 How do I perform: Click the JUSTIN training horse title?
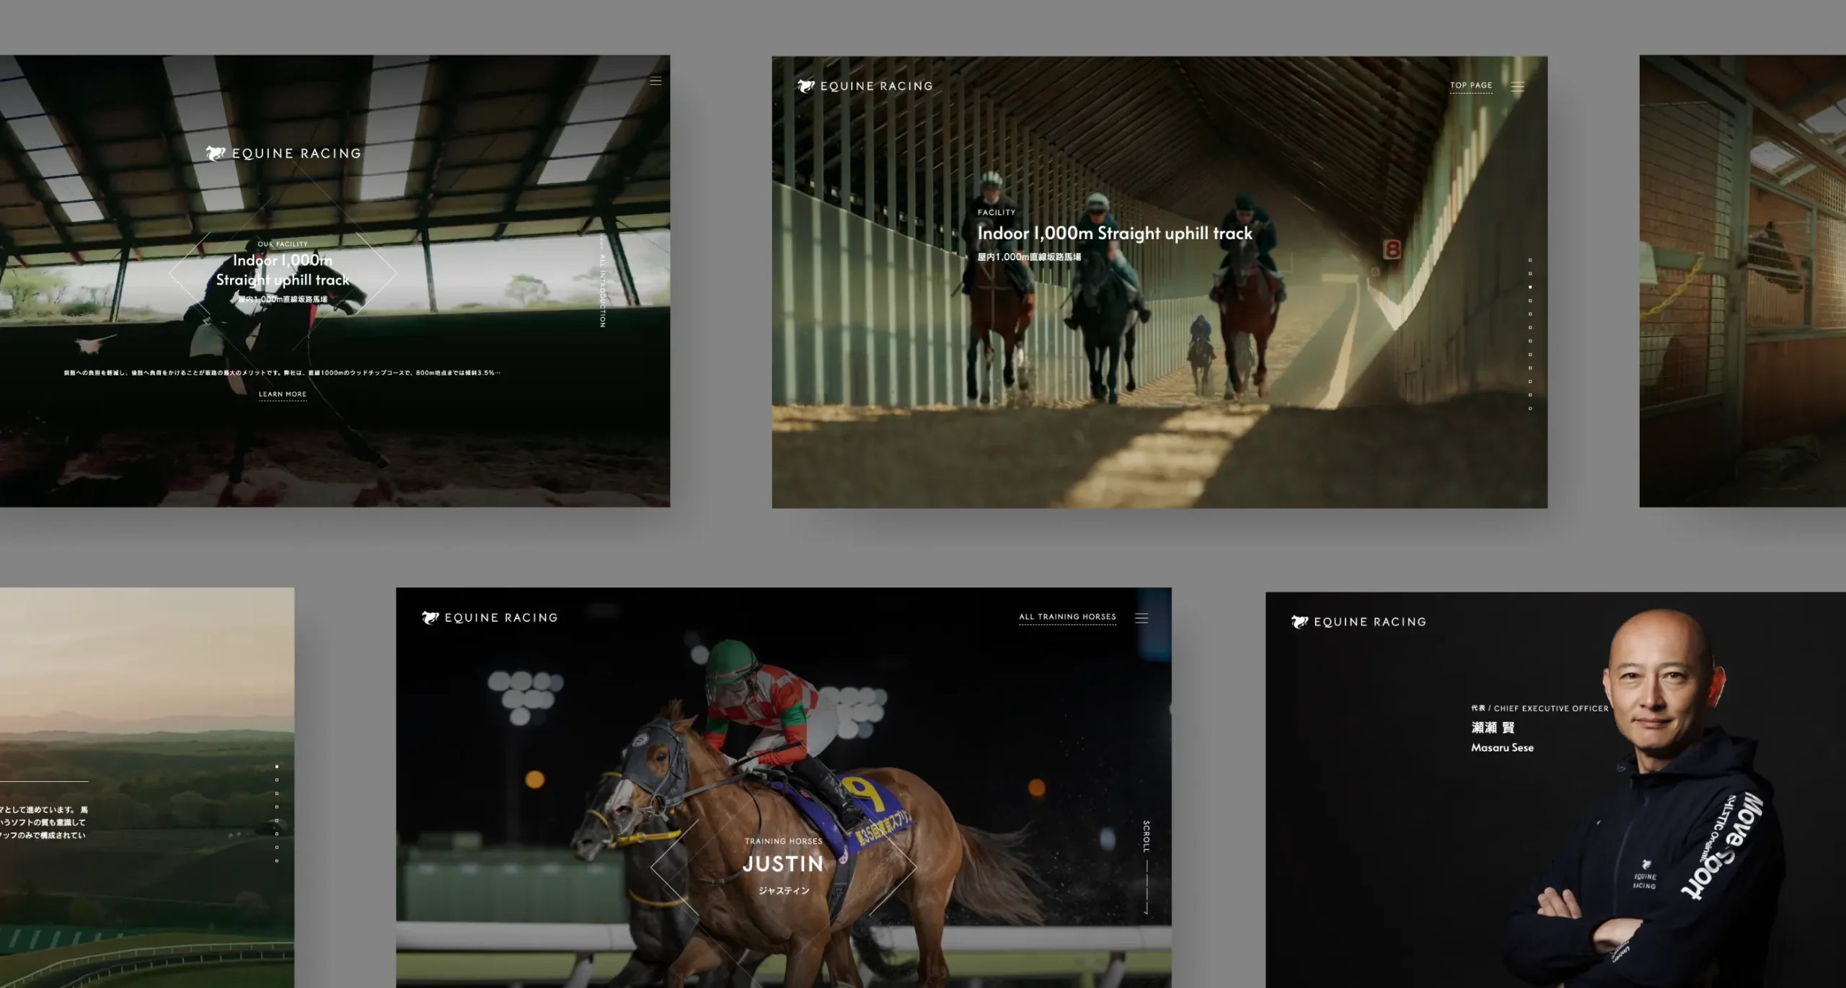point(783,864)
